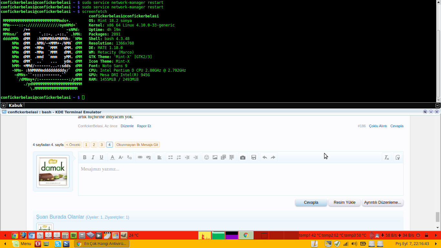The width and height of the screenshot is (441, 248).
Task: Select the Kabuk terminal tab
Action: pyautogui.click(x=15, y=106)
